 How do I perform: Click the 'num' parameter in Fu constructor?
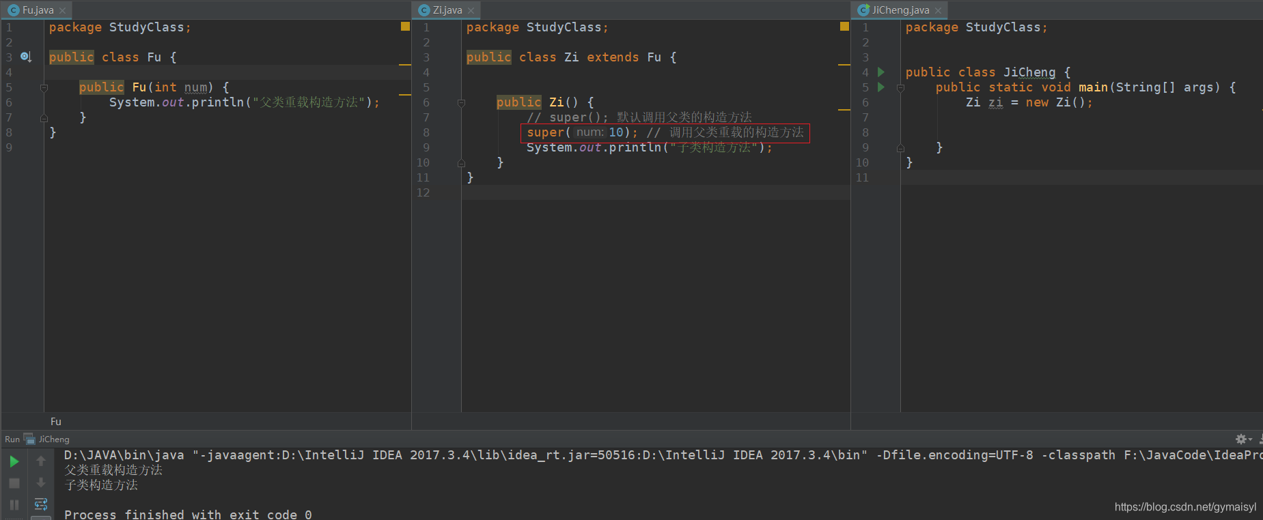195,87
